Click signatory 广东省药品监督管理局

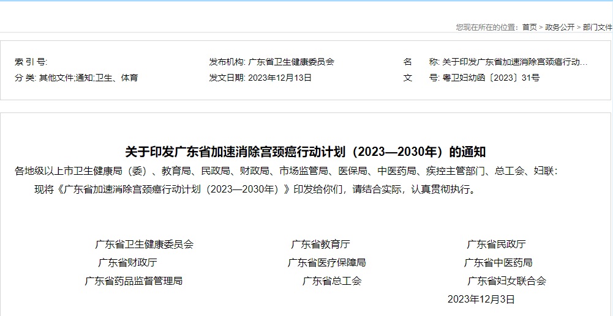click(x=134, y=281)
